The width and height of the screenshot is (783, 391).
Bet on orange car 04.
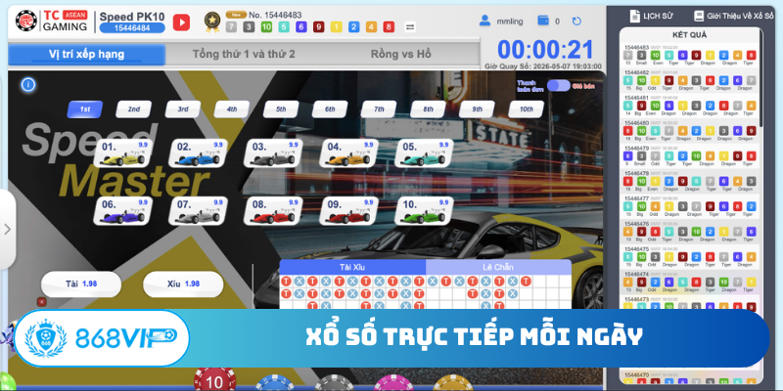[348, 153]
